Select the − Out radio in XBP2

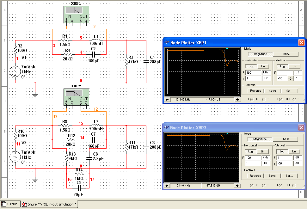point(294,186)
